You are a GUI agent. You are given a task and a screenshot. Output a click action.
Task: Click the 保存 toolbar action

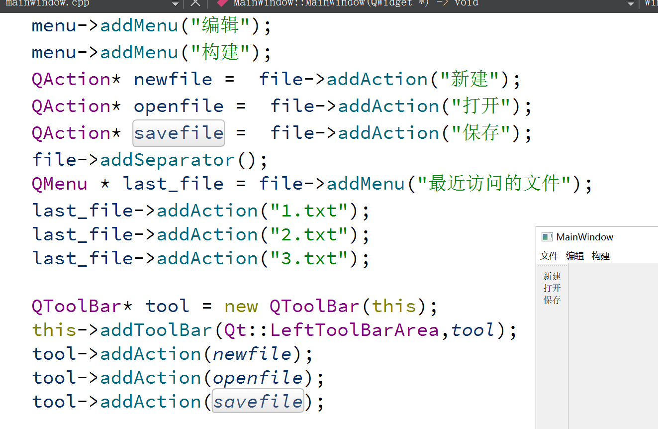point(552,300)
